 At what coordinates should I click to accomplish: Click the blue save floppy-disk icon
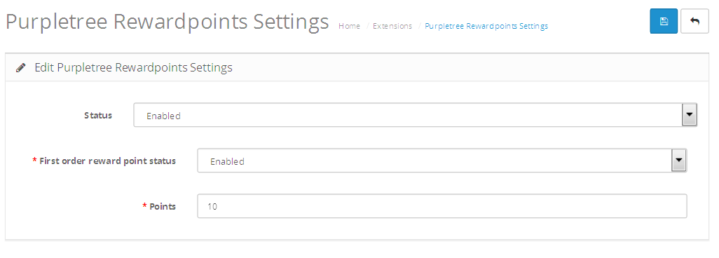[664, 22]
